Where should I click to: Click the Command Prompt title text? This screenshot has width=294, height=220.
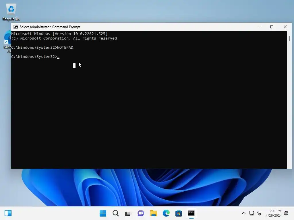tap(50, 27)
